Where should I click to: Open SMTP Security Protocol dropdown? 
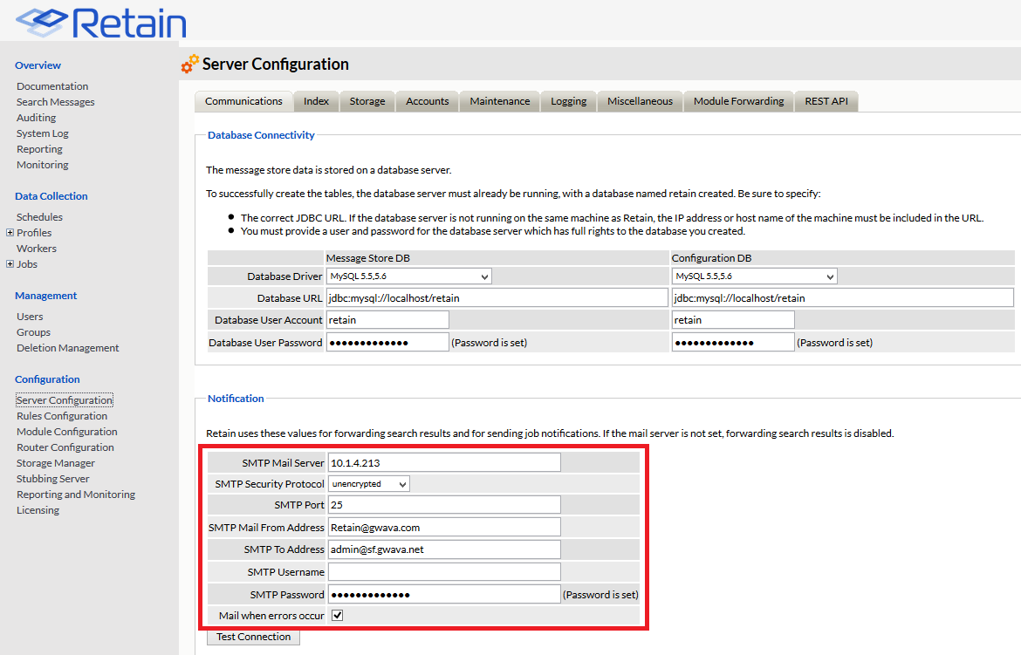[368, 484]
